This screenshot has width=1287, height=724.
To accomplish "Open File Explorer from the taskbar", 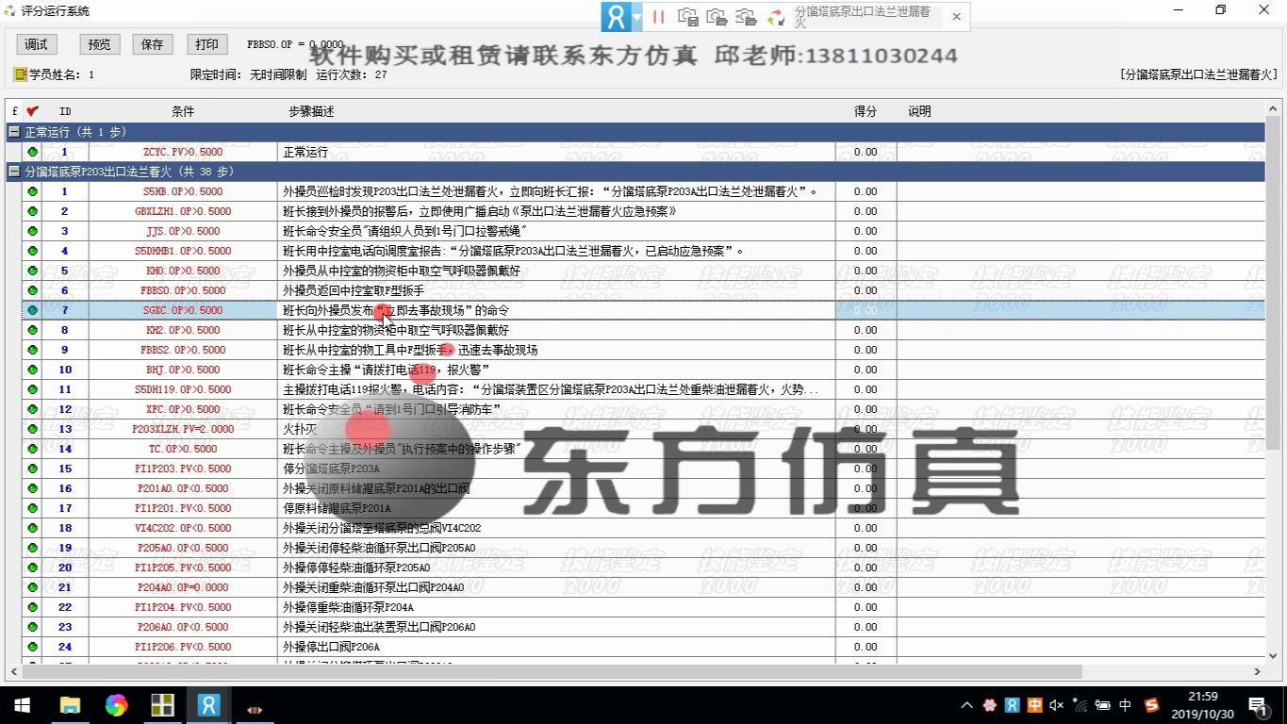I will coord(70,705).
